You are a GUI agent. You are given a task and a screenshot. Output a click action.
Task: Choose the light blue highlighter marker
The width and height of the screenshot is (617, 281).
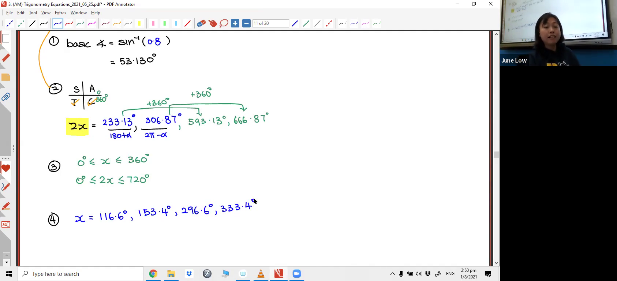point(176,23)
